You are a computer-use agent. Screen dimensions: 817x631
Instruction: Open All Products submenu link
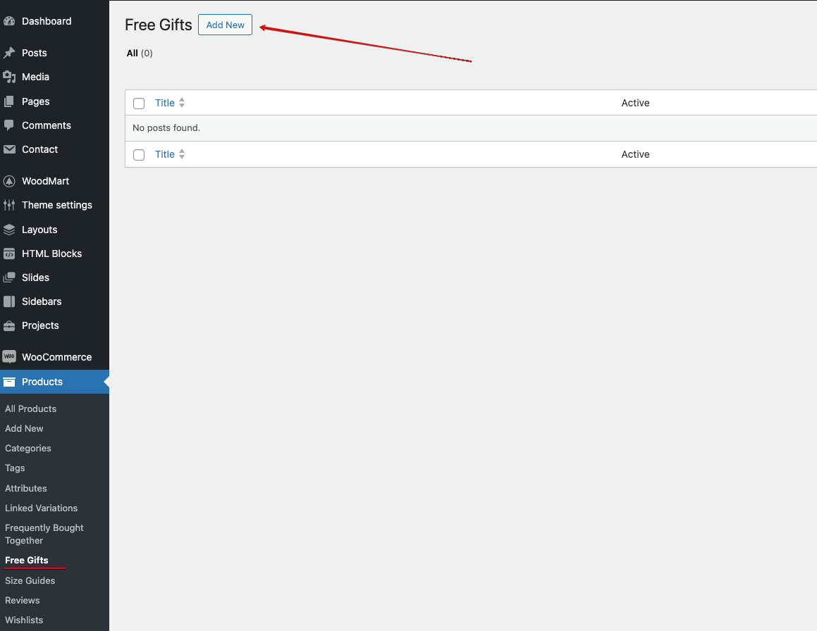pos(31,408)
